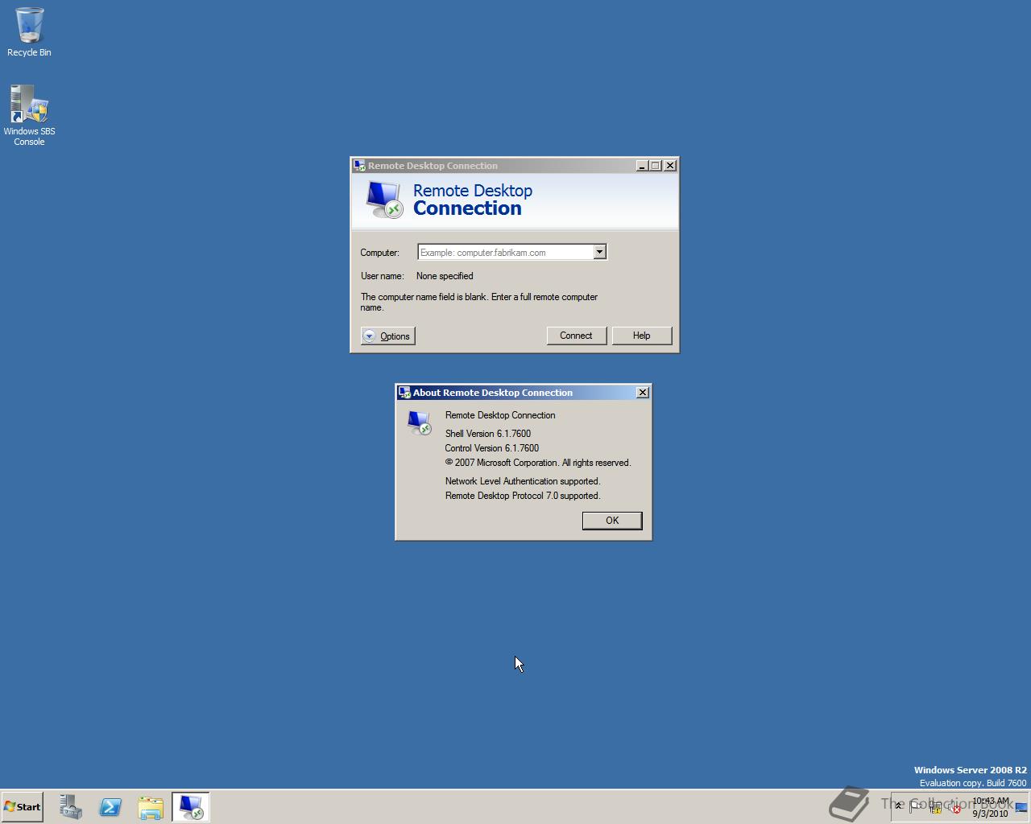
Task: Expand the Computer name dropdown list
Action: [x=599, y=253]
